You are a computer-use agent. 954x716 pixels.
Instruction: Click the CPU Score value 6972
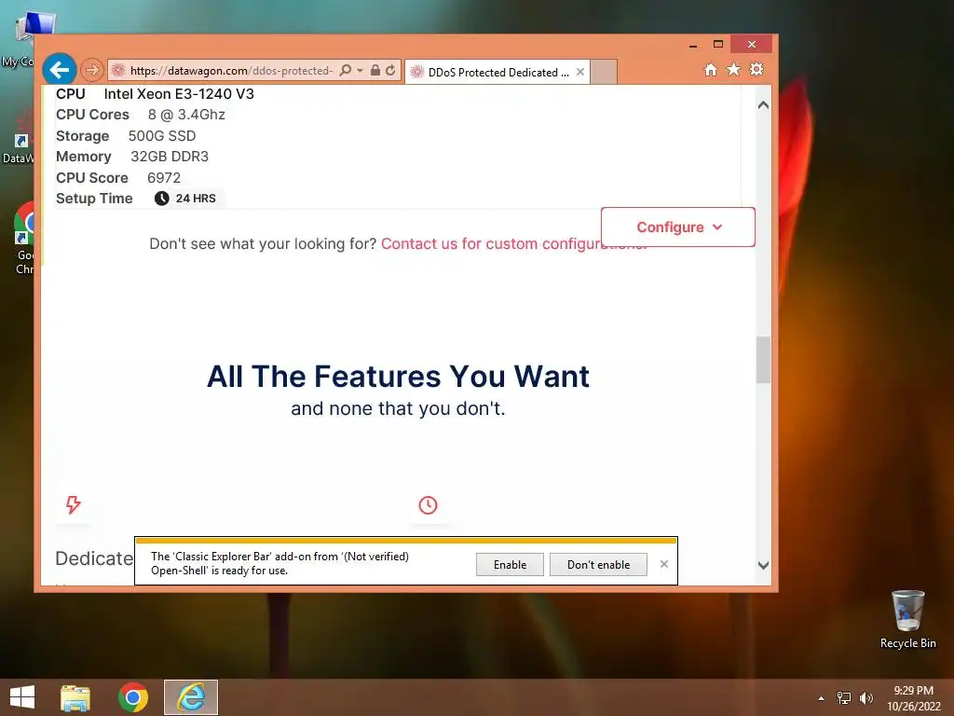[164, 178]
